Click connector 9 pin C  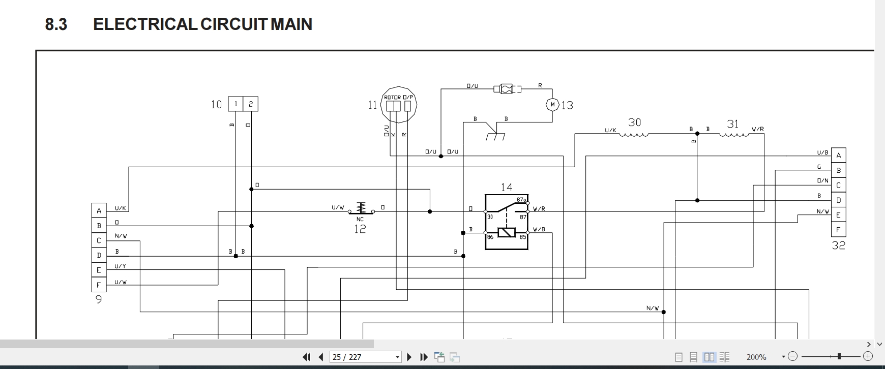pos(99,240)
